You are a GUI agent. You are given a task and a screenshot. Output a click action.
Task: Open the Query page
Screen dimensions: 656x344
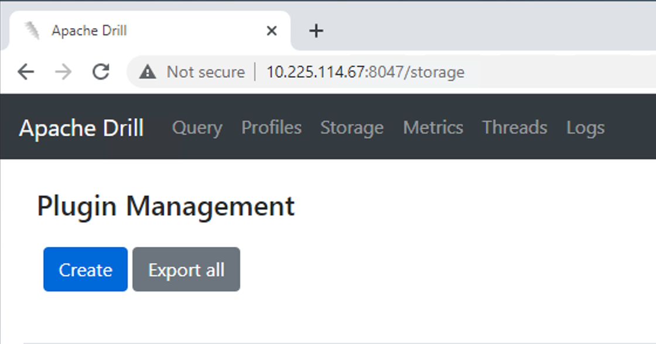[x=197, y=128]
